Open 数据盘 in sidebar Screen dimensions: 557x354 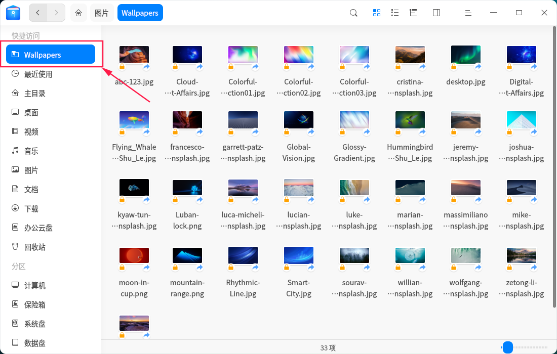(x=51, y=343)
